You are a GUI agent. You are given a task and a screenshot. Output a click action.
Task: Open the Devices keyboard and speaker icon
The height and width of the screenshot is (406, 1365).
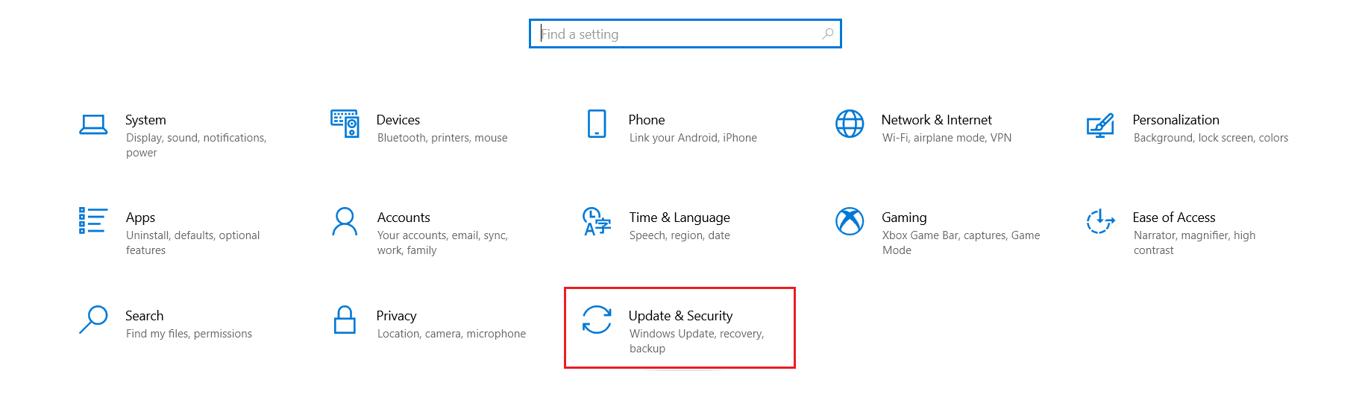[345, 124]
